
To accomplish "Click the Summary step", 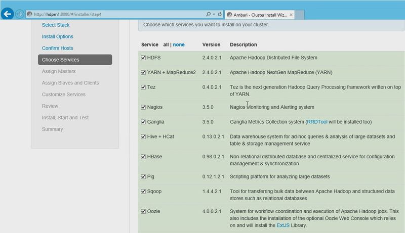I will point(52,129).
